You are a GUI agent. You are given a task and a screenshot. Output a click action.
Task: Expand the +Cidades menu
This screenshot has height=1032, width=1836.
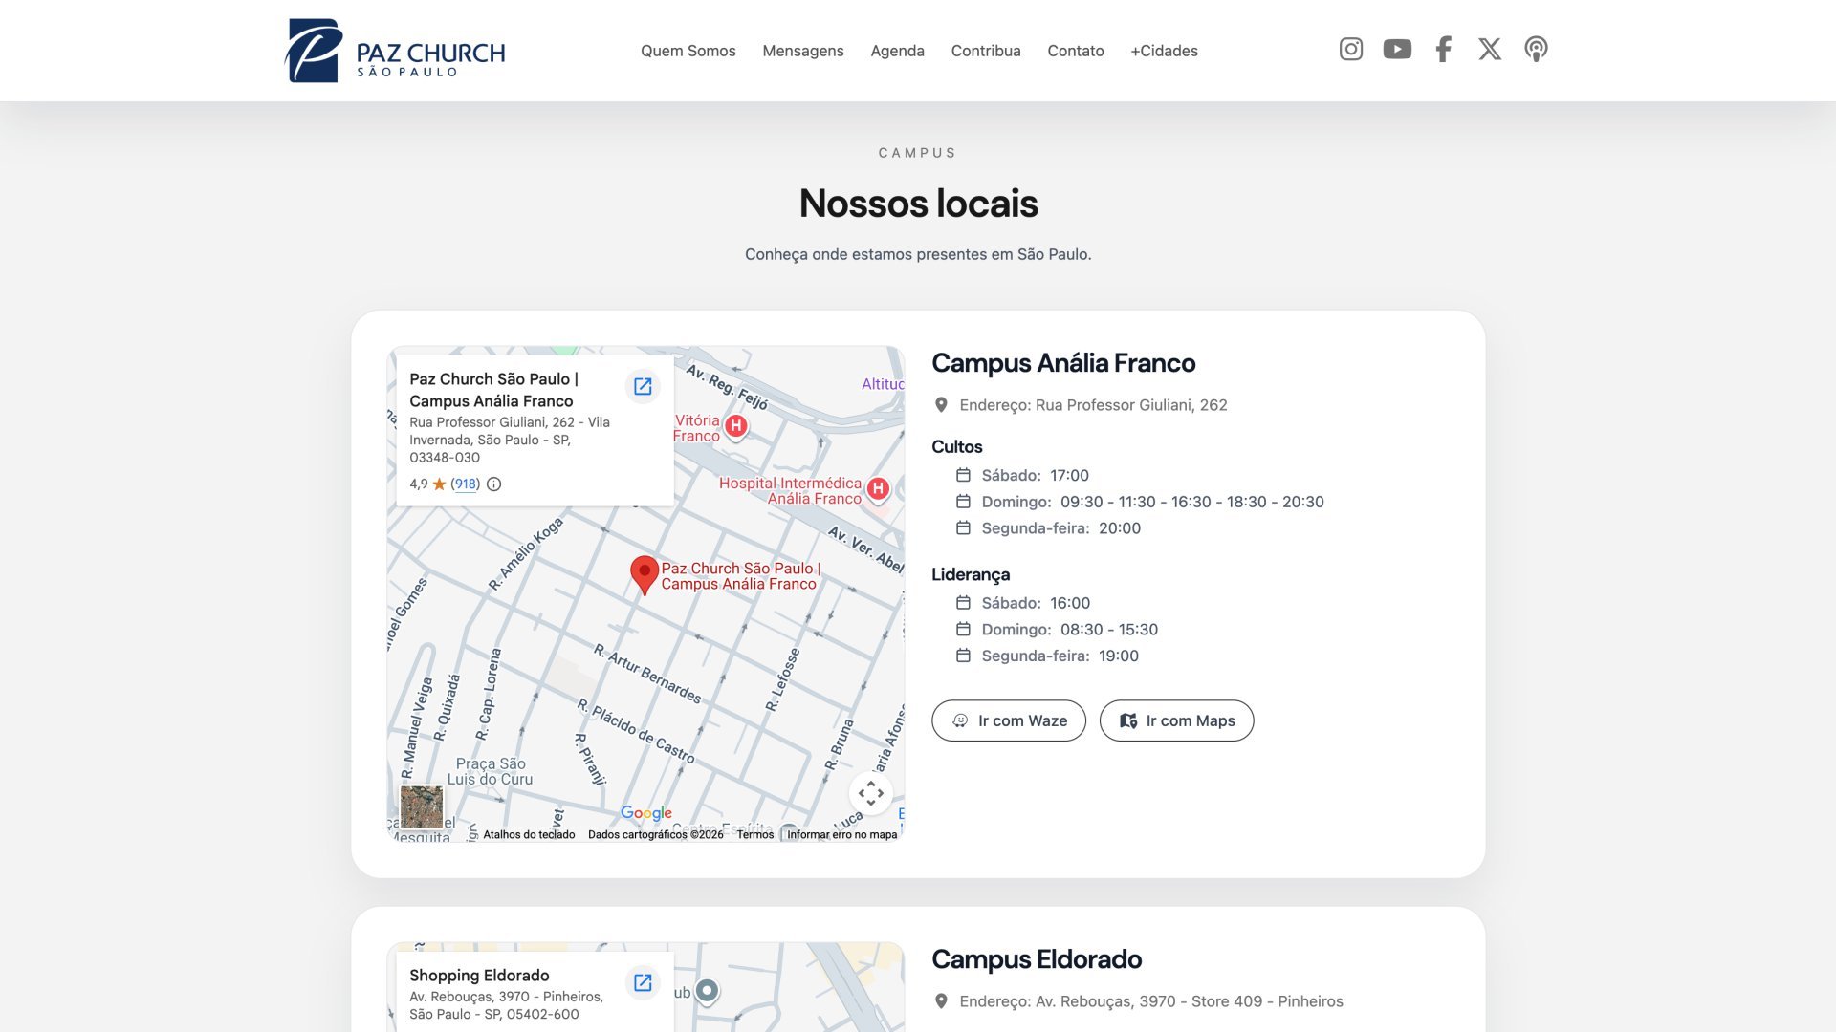pos(1164,51)
